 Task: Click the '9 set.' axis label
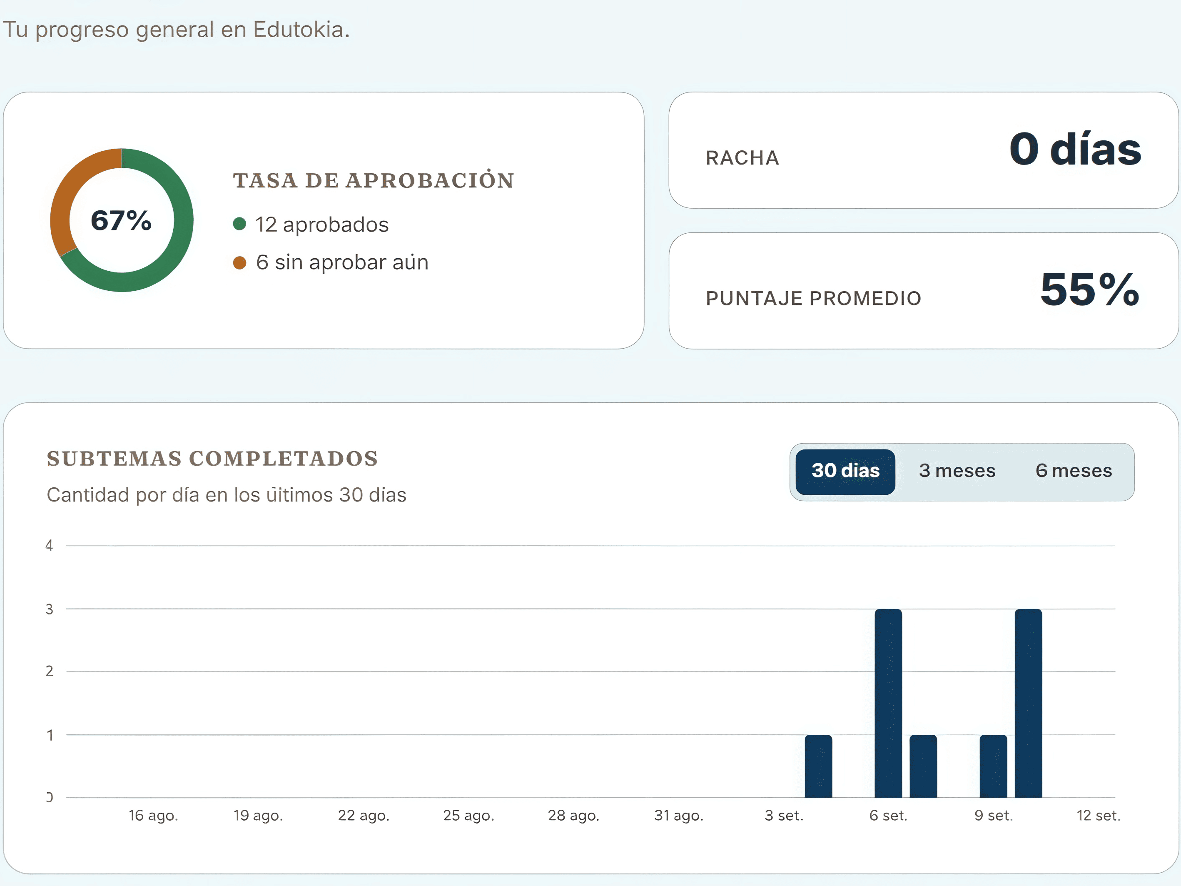[x=993, y=816]
